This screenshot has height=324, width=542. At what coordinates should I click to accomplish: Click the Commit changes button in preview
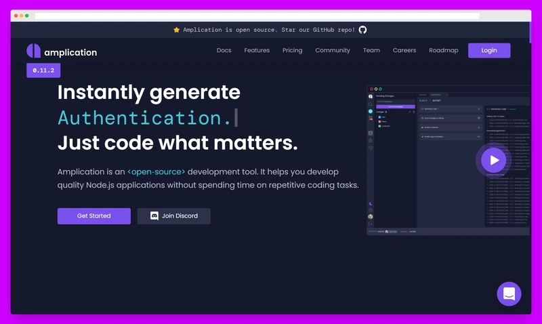[396, 106]
